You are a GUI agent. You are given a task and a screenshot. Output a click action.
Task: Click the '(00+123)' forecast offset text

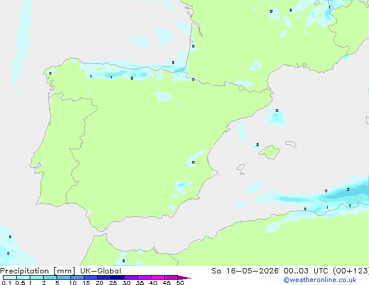pos(351,271)
